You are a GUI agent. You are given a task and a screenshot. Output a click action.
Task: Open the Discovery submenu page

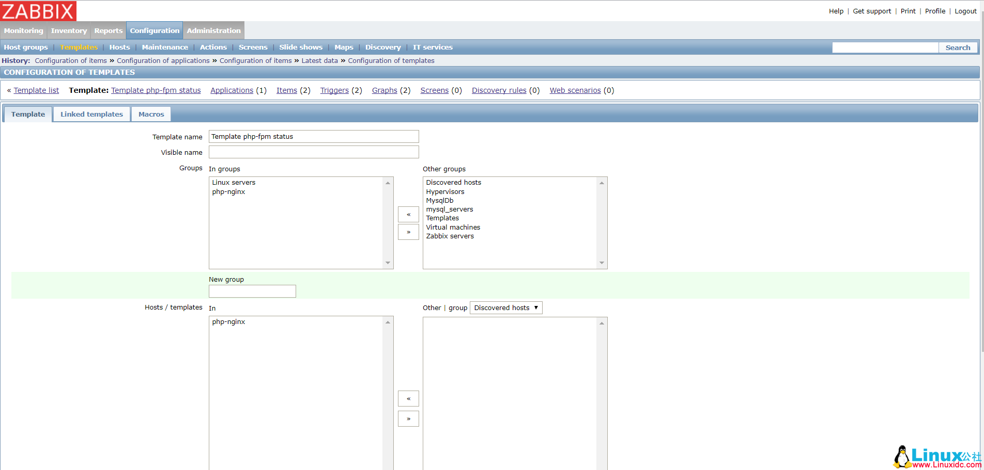[383, 47]
